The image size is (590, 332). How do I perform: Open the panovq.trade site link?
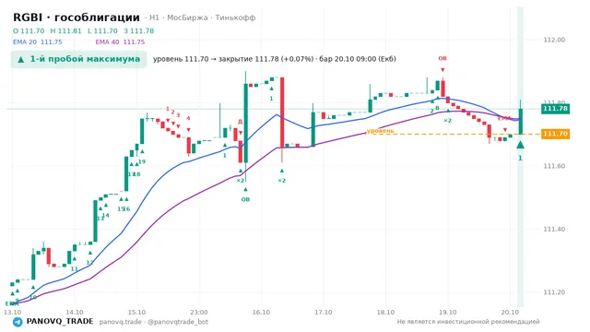coord(121,322)
